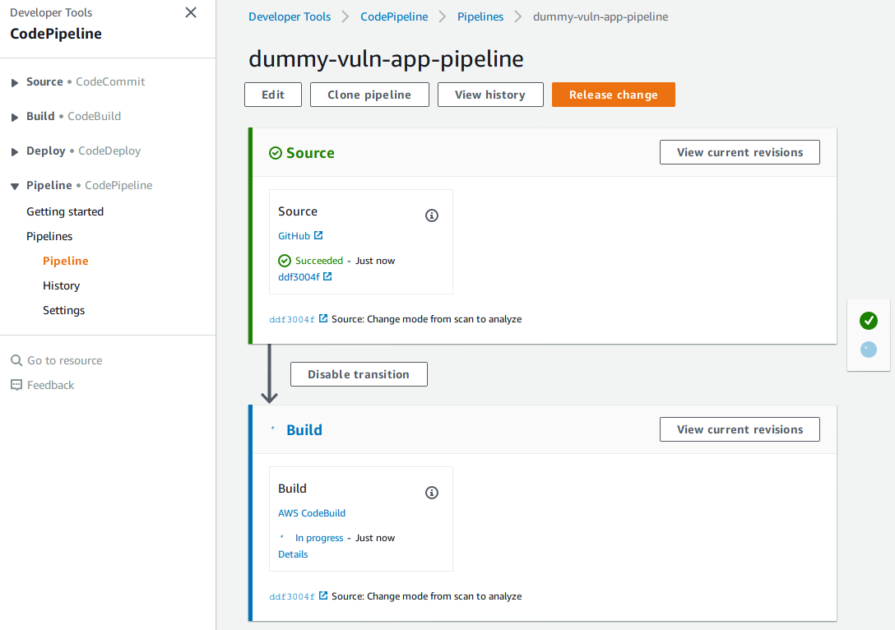The width and height of the screenshot is (895, 630).
Task: Click external icon beside ddf3004f in Source card
Action: 327,276
